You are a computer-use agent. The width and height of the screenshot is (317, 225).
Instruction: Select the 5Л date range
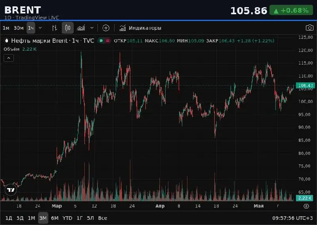point(90,218)
